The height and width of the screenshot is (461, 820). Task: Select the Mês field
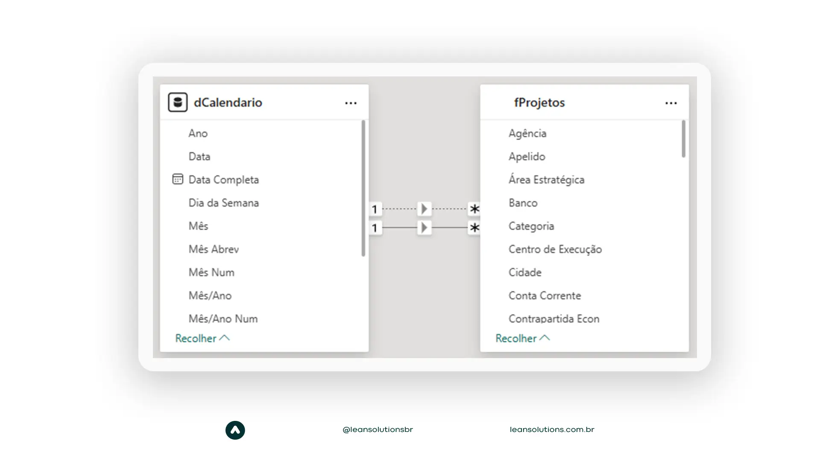(199, 226)
